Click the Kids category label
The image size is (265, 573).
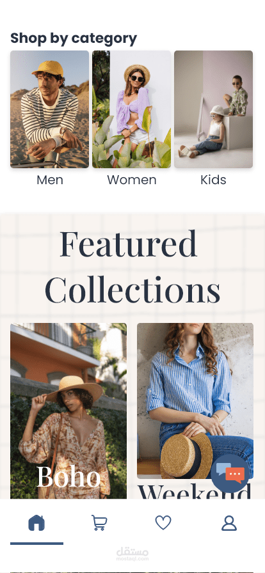click(213, 180)
